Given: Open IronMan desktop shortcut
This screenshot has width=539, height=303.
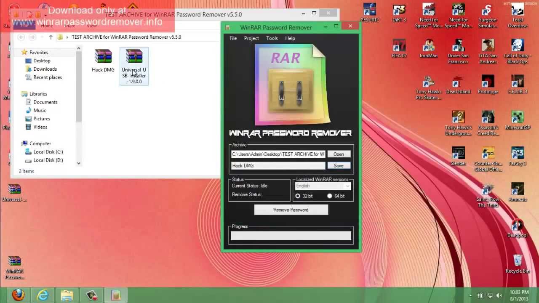Looking at the screenshot, I should (x=428, y=49).
